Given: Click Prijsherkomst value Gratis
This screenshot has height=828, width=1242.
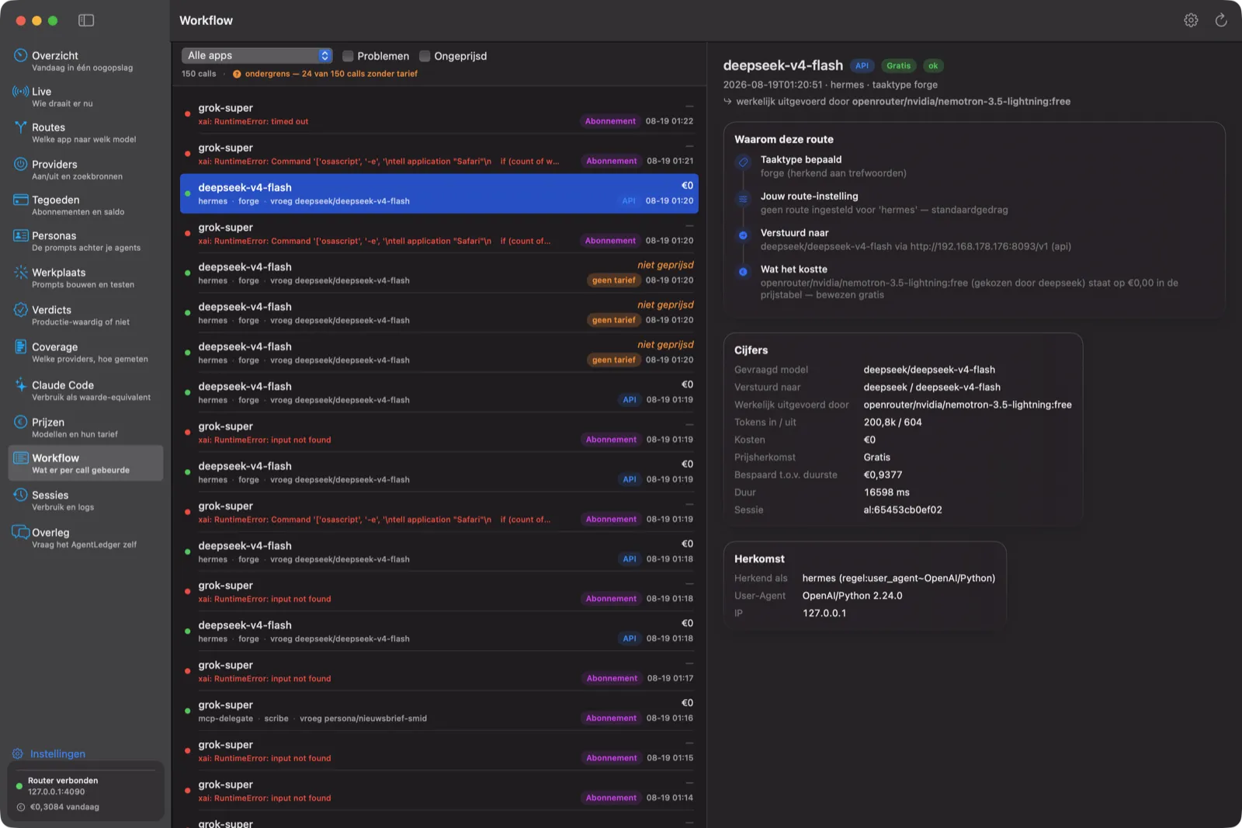Looking at the screenshot, I should (877, 457).
